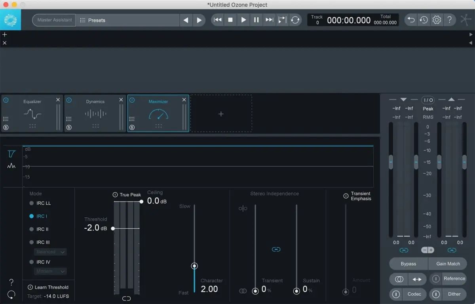The height and width of the screenshot is (304, 475).
Task: Go to next preset arrow
Action: tap(199, 20)
